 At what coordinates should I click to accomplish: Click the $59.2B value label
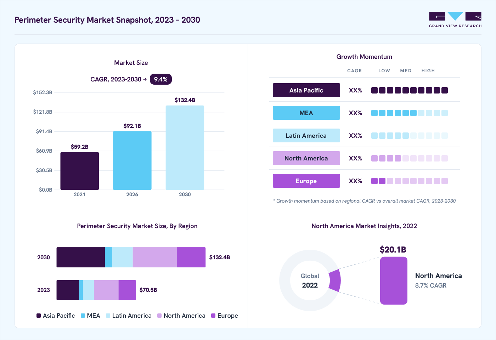(80, 147)
